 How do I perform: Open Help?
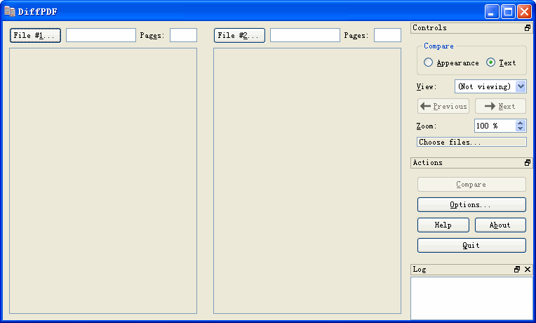tap(443, 225)
